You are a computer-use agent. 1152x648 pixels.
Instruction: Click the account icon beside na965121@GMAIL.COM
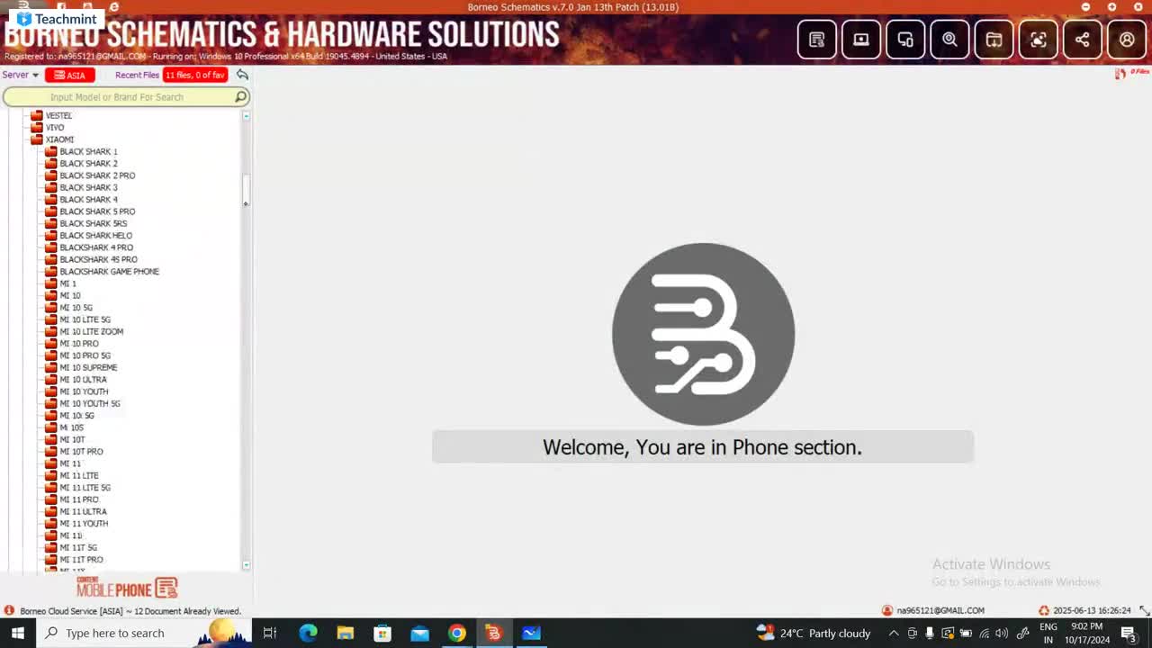pyautogui.click(x=886, y=610)
